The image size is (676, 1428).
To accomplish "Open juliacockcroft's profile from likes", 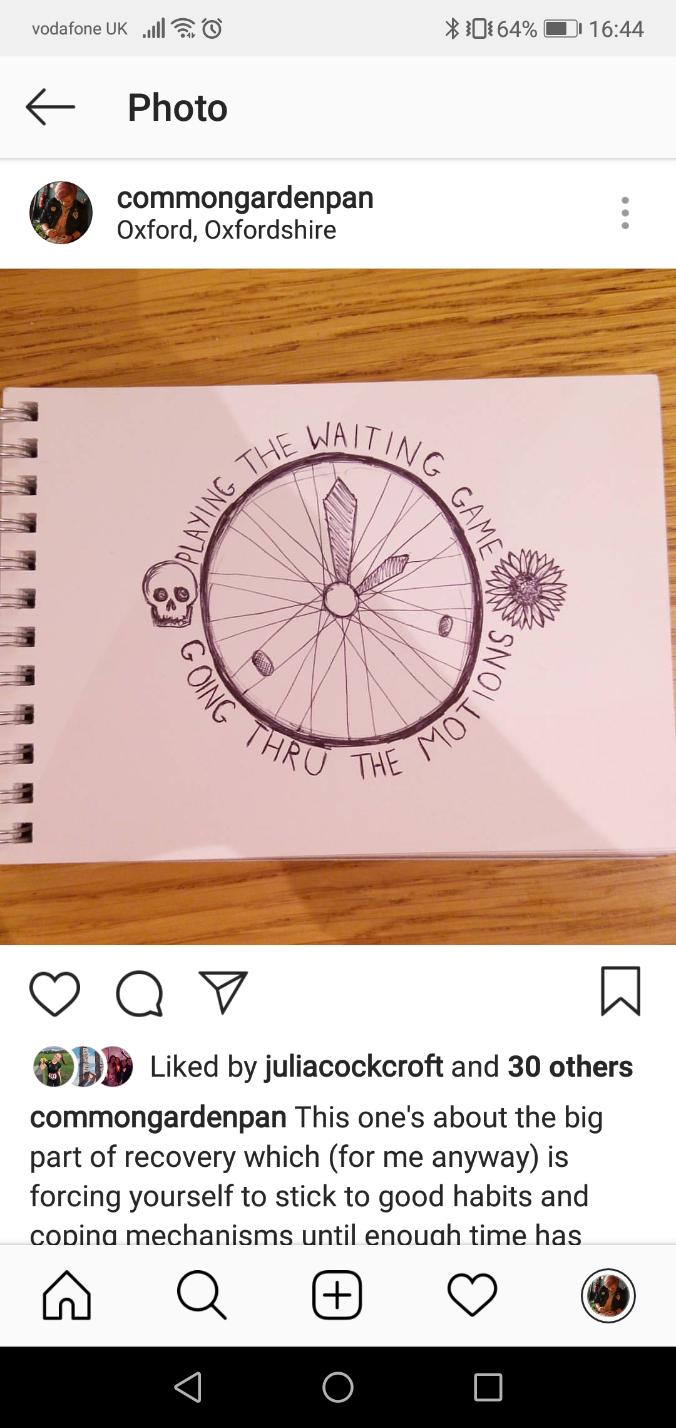I will pos(354,1067).
